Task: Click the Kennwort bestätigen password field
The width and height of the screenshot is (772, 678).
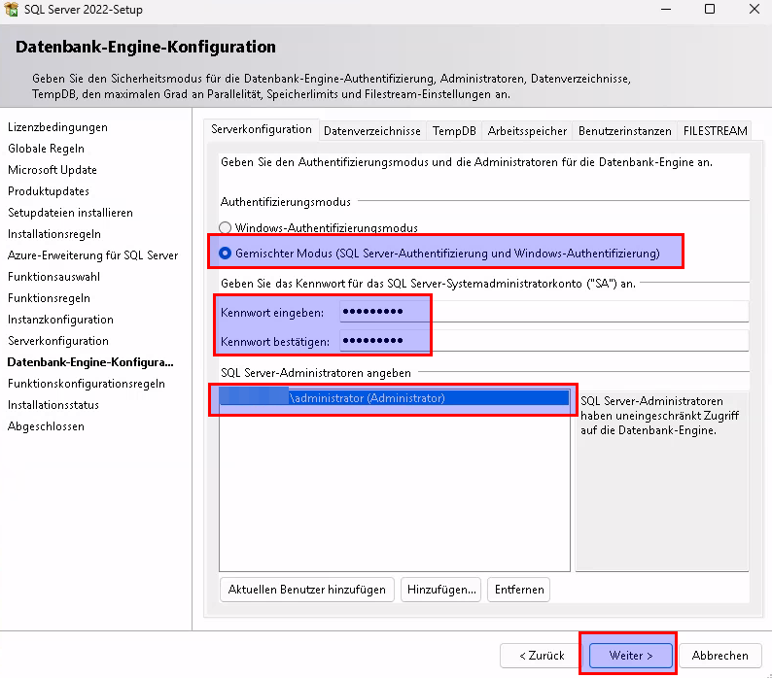Action: point(543,341)
